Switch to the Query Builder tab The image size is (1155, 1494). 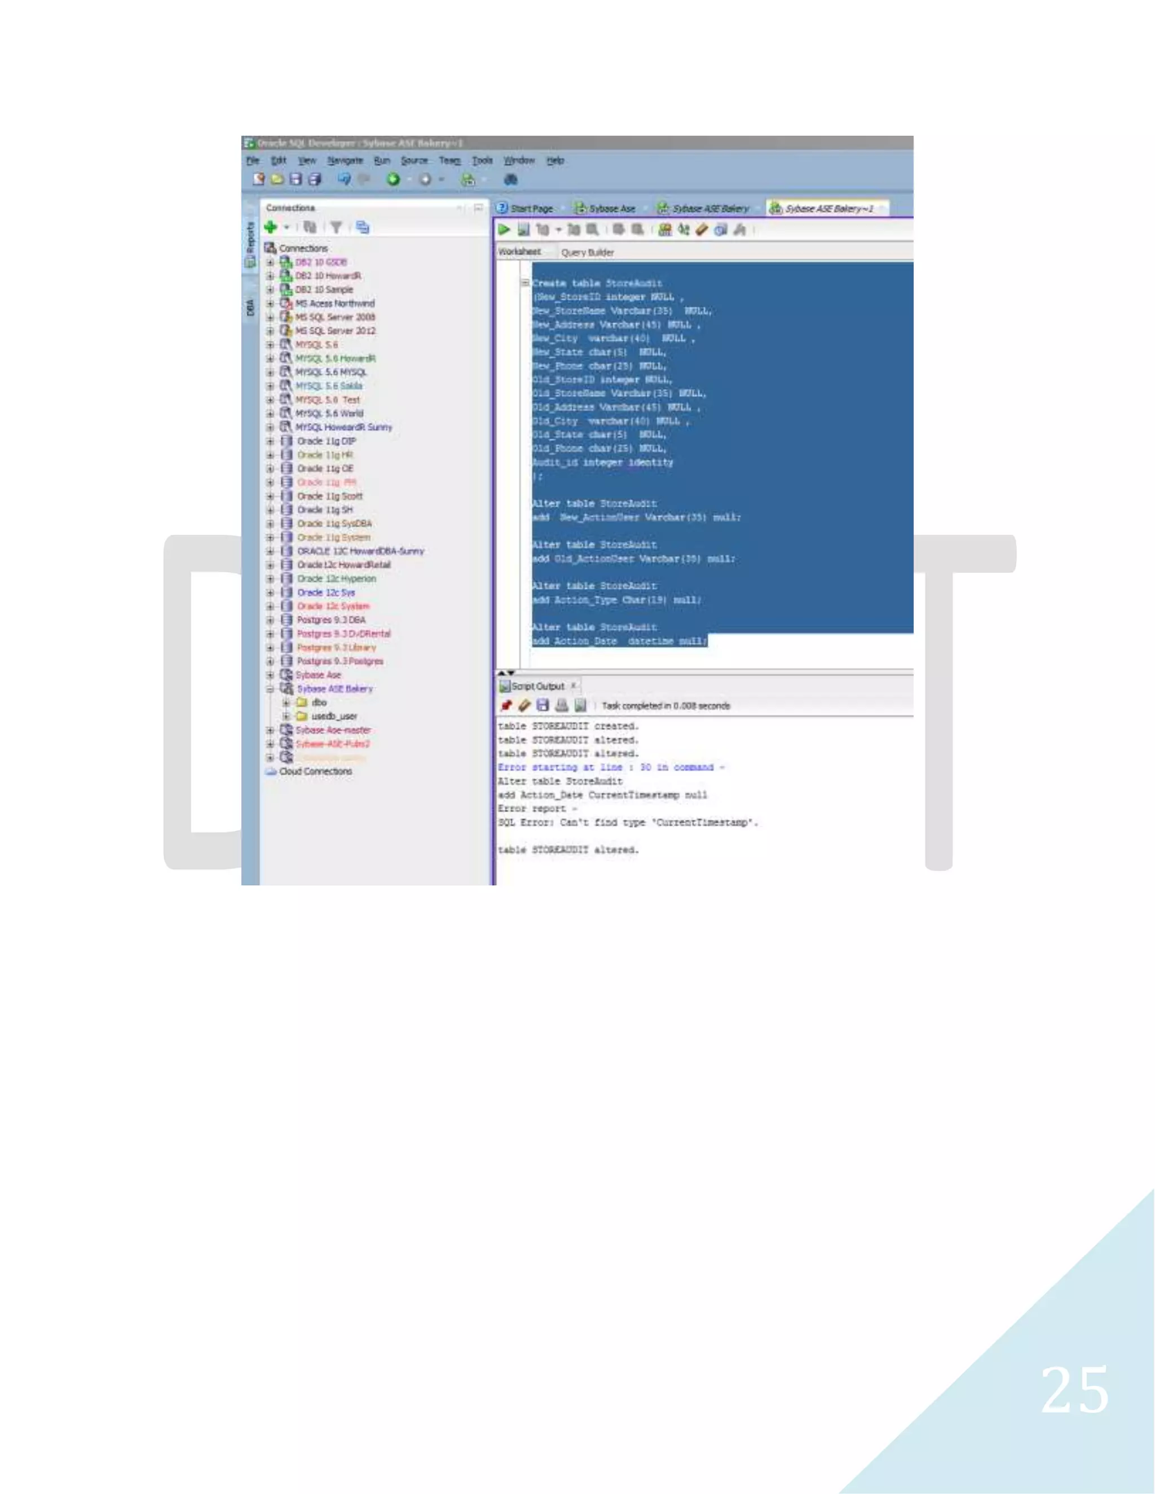pyautogui.click(x=587, y=253)
